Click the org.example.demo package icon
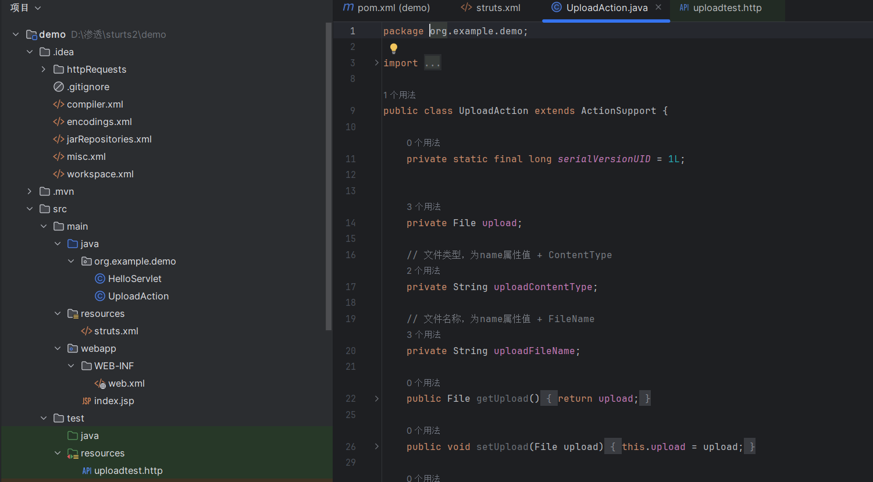This screenshot has width=873, height=482. tap(86, 261)
